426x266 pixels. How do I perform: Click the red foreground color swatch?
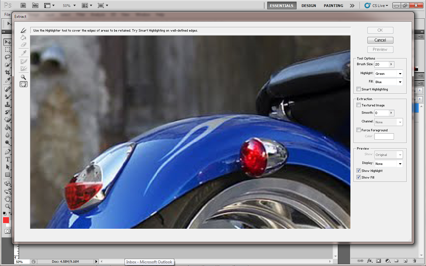tap(6, 220)
